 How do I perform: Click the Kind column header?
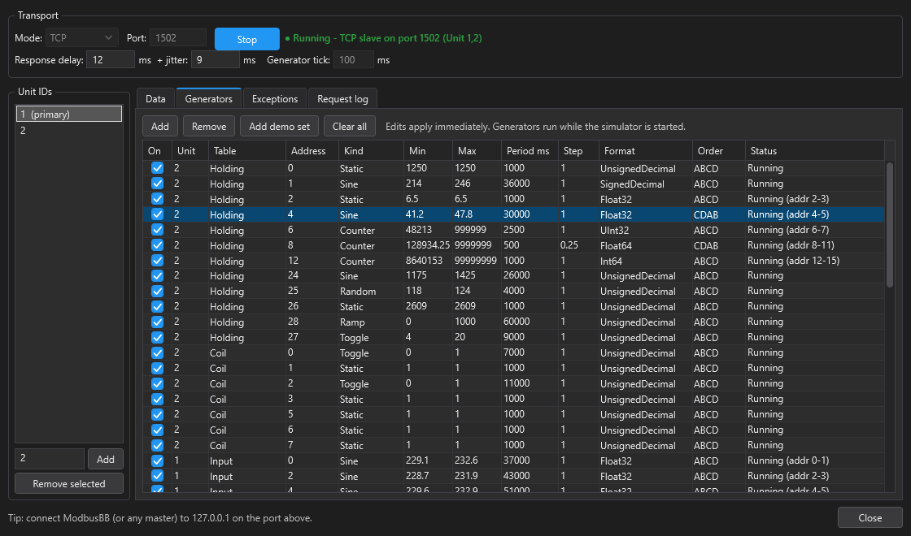(x=372, y=151)
